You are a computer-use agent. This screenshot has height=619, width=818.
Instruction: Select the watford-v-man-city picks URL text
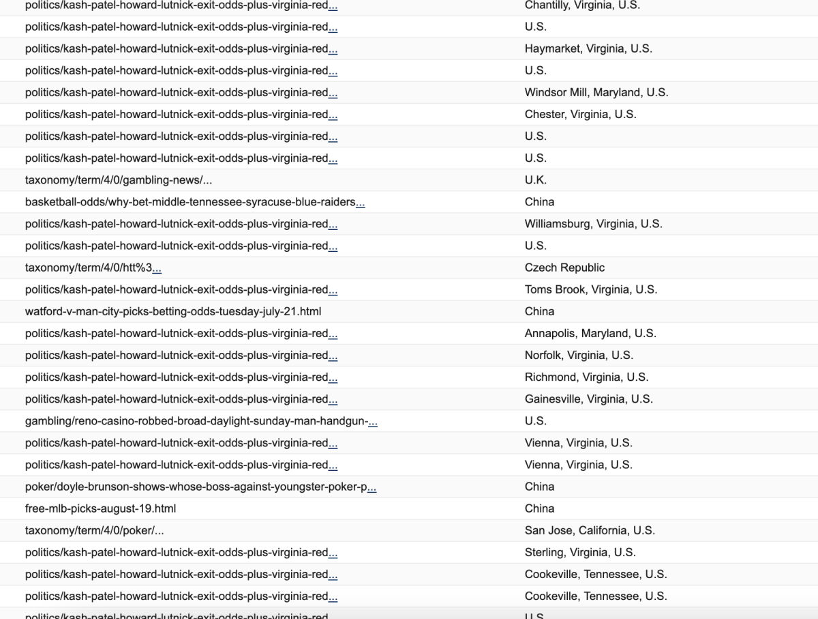(x=173, y=312)
